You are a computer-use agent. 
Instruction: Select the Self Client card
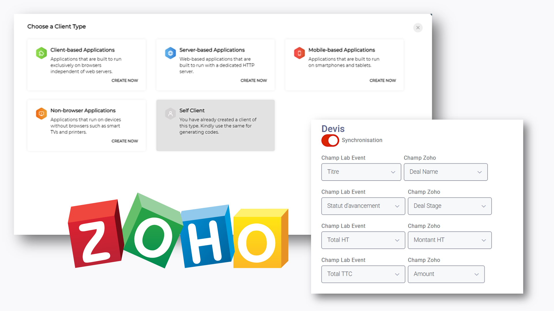click(216, 125)
